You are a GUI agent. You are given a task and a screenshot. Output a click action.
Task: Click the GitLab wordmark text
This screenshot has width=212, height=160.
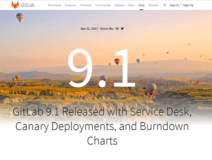pos(28,5)
